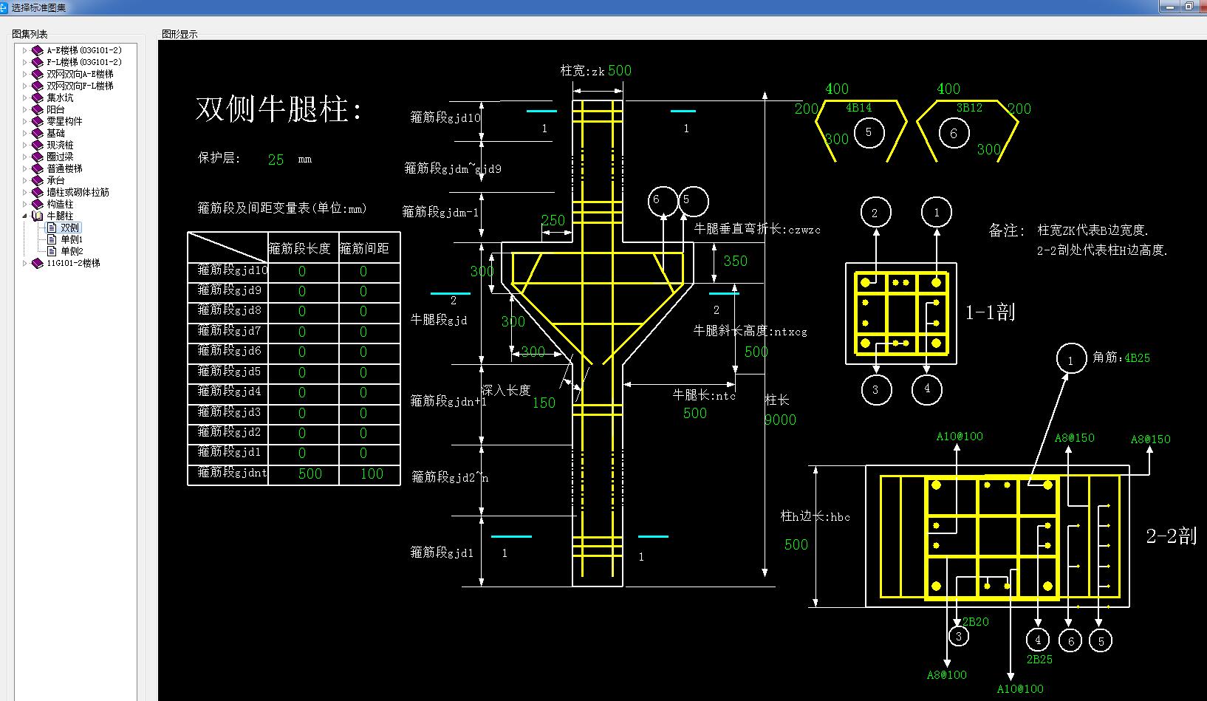
Task: Click the document icon beside 单侧1
Action: 52,239
